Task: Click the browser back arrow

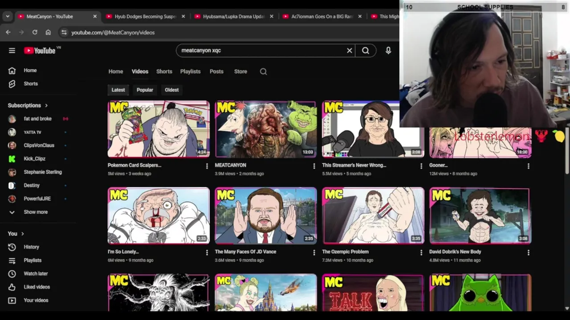Action: coord(8,32)
